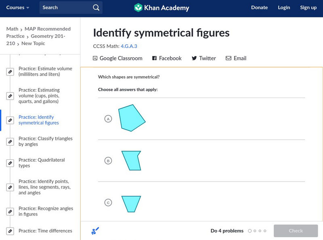Open Geometry 201-210 breadcrumb
323x240 pixels.
(x=50, y=36)
